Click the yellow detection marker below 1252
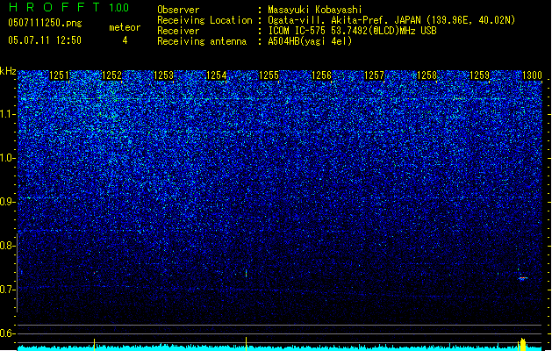Screen dimensions: 552x351 point(94,344)
